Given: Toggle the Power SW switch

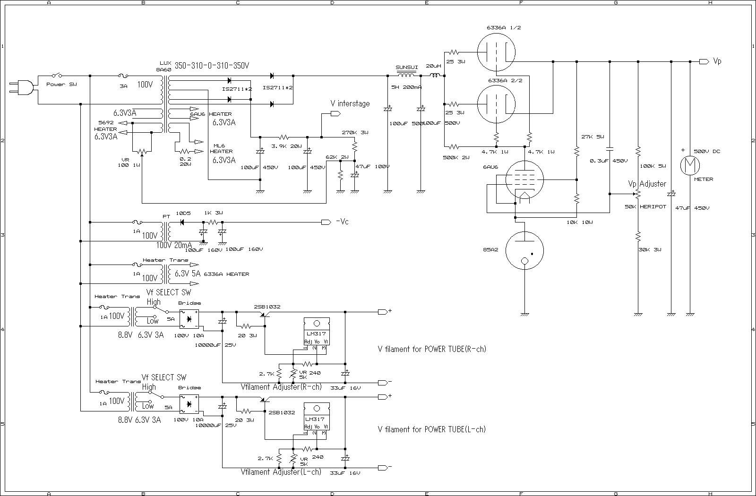Looking at the screenshot, I should pos(58,76).
